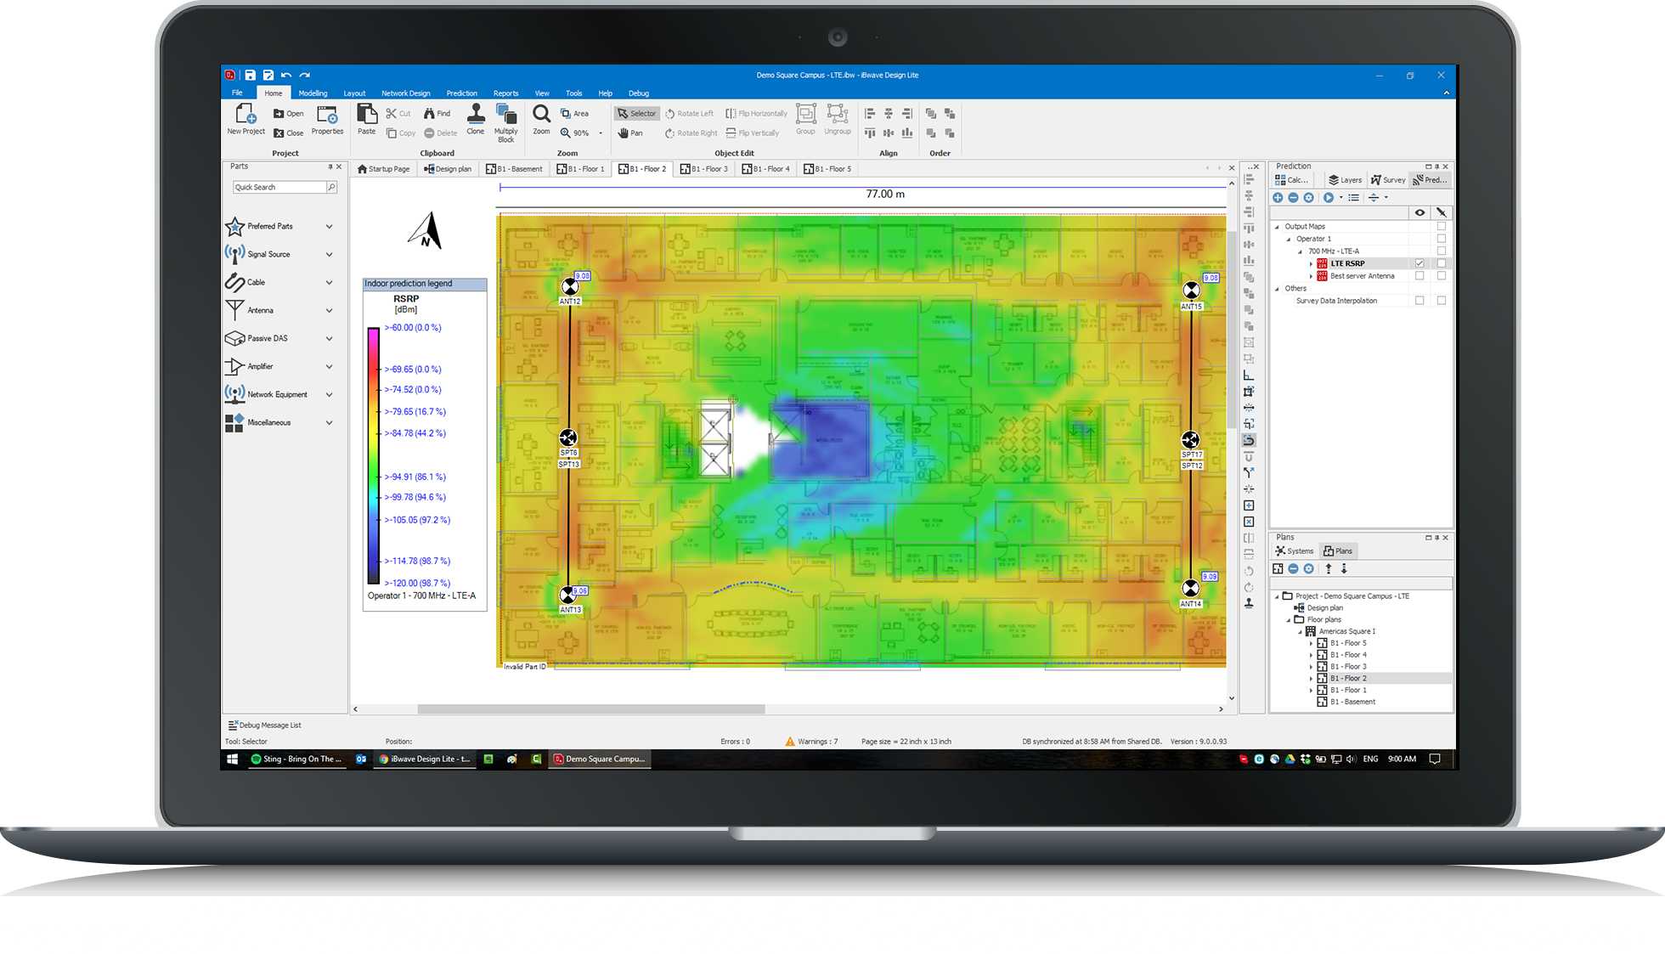The height and width of the screenshot is (954, 1665).
Task: Uncheck the LTE RSRP visibility checkbox
Action: click(x=1419, y=263)
